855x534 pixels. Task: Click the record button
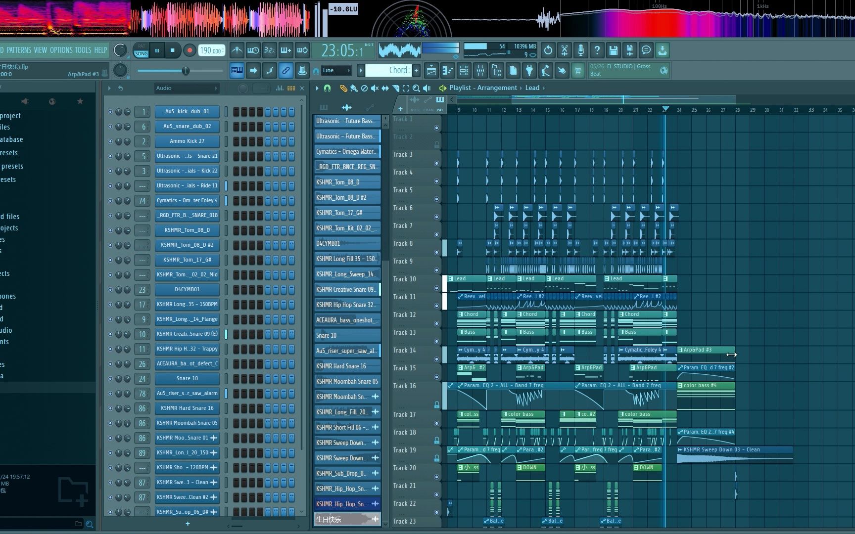coord(189,50)
